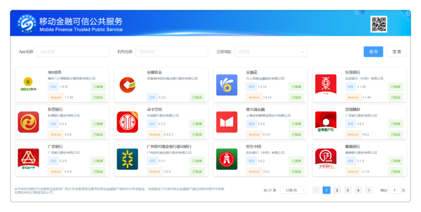Image resolution: width=421 pixels, height=212 pixels.
Task: Click 已备案 badge for 发现精彩 IOS
Action: point(396,124)
